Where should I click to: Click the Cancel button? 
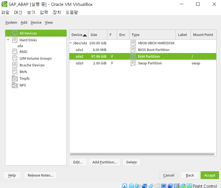tap(169, 175)
